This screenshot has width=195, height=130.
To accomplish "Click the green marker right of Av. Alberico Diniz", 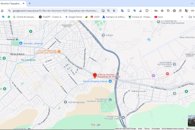I will [x=186, y=91].
